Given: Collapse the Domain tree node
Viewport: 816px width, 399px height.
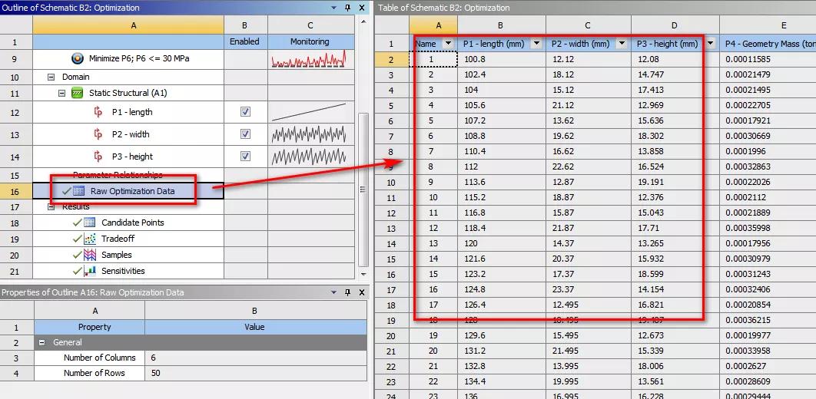Looking at the screenshot, I should [x=51, y=77].
